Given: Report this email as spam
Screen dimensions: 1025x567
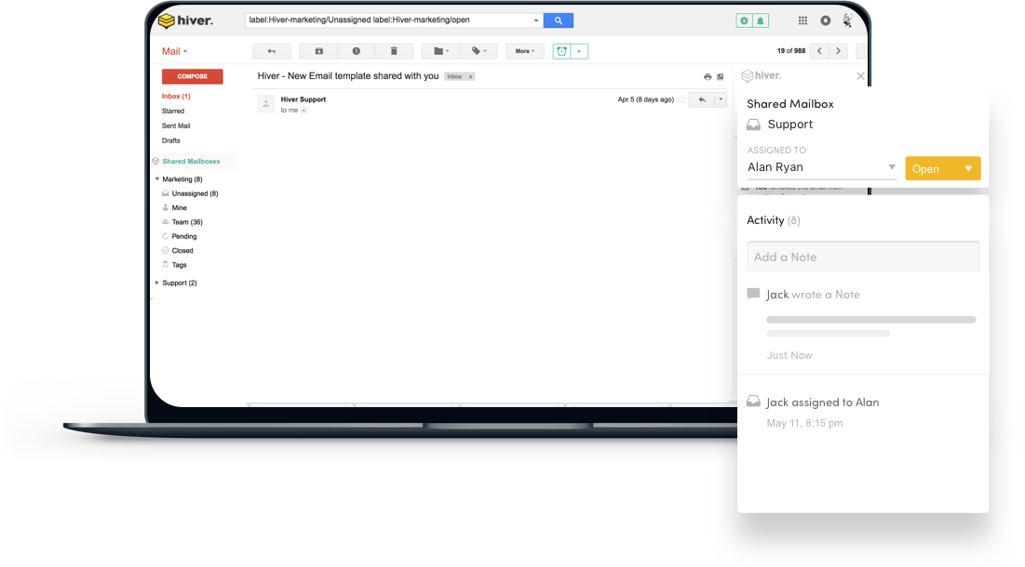Looking at the screenshot, I should tap(357, 51).
